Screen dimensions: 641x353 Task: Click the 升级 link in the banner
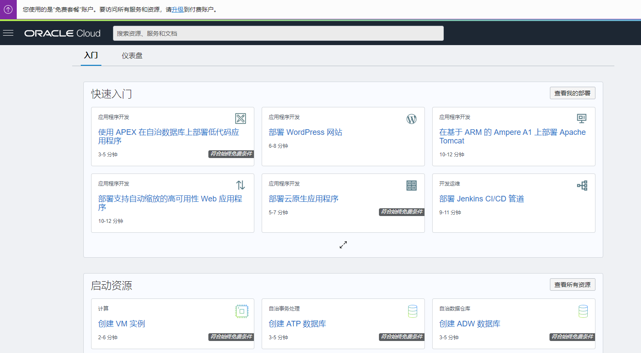click(177, 9)
